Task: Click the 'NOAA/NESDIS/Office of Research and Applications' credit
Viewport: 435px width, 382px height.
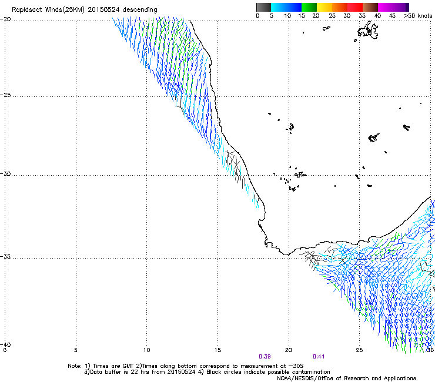Action: (346, 378)
